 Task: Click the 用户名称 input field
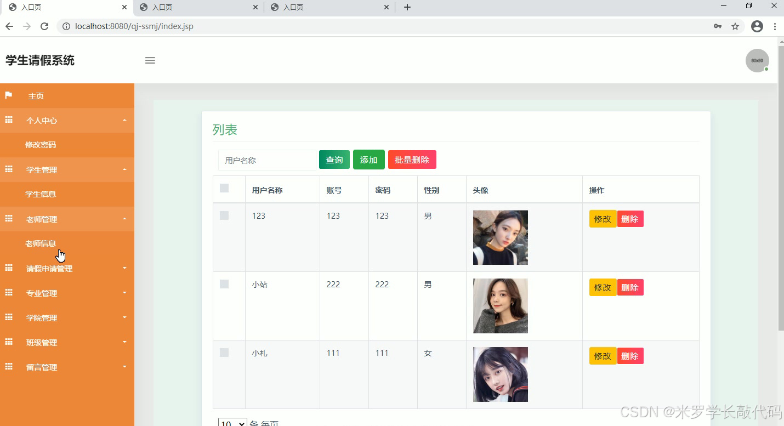(267, 160)
